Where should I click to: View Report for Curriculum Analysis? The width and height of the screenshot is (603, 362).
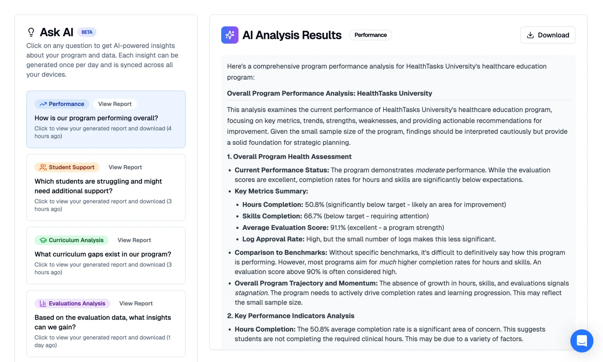pyautogui.click(x=134, y=240)
